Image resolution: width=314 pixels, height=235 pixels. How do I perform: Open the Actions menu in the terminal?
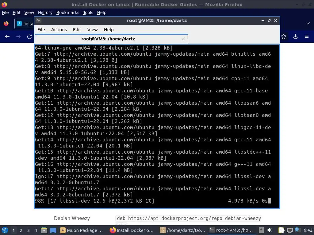tap(59, 30)
